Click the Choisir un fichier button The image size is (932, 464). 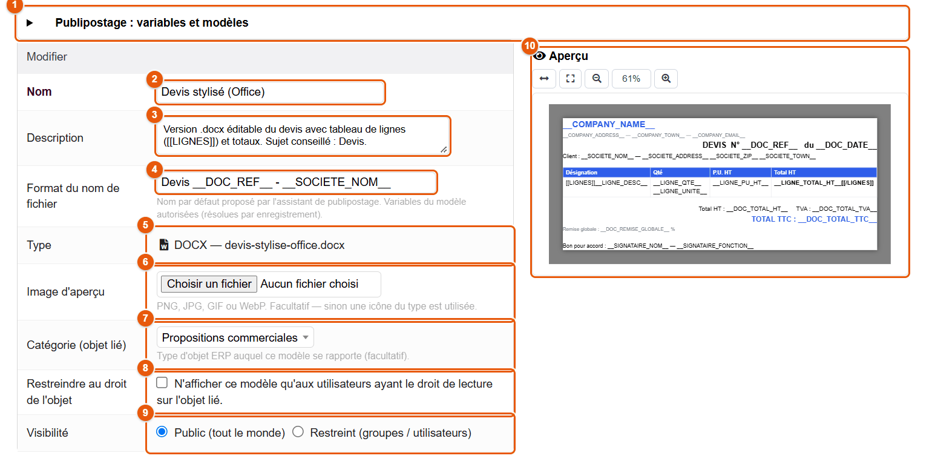tap(209, 284)
